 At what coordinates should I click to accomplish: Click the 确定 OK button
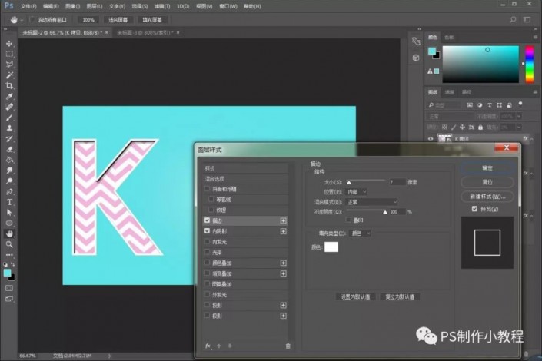coord(487,168)
